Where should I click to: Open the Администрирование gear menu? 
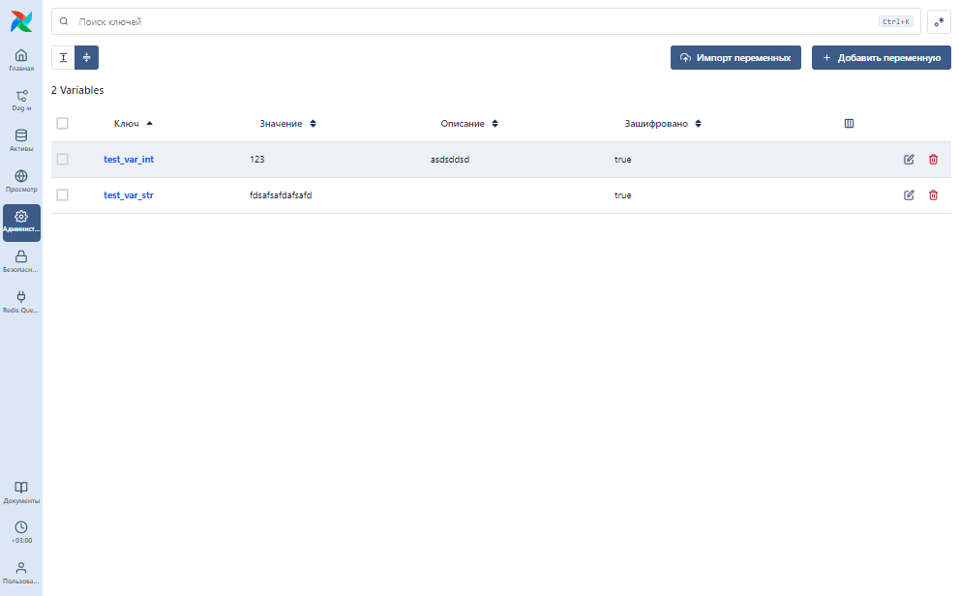[x=21, y=223]
